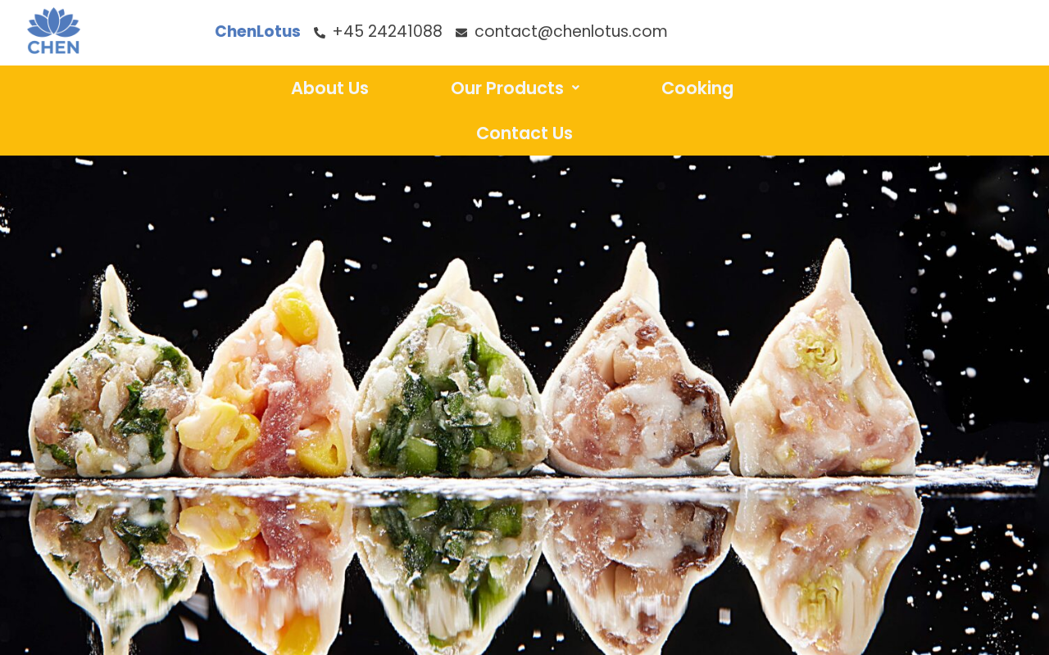1049x655 pixels.
Task: Click the phone handset icon
Action: click(x=320, y=33)
